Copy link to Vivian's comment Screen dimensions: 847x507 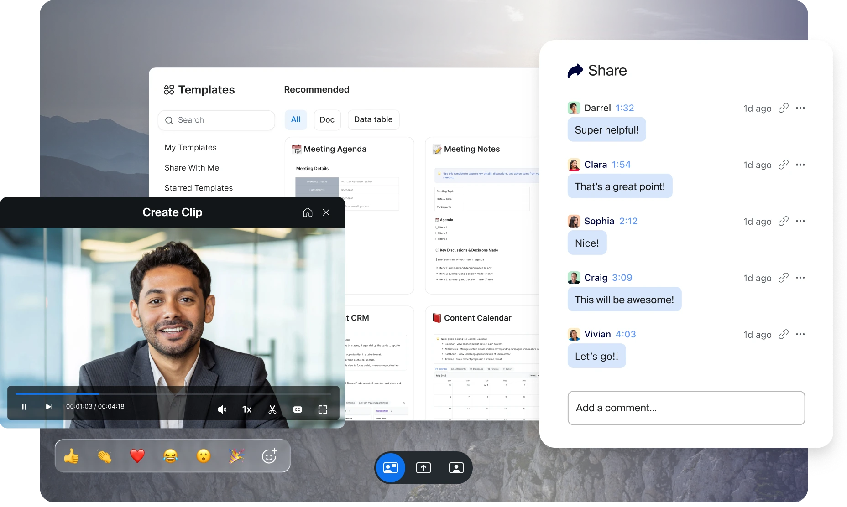pyautogui.click(x=784, y=334)
